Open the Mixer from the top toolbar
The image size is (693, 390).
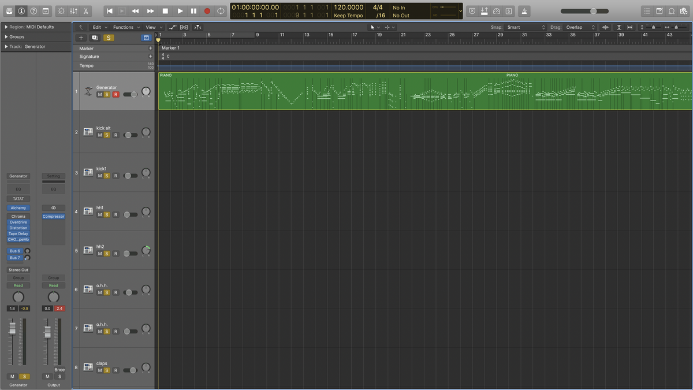click(73, 10)
